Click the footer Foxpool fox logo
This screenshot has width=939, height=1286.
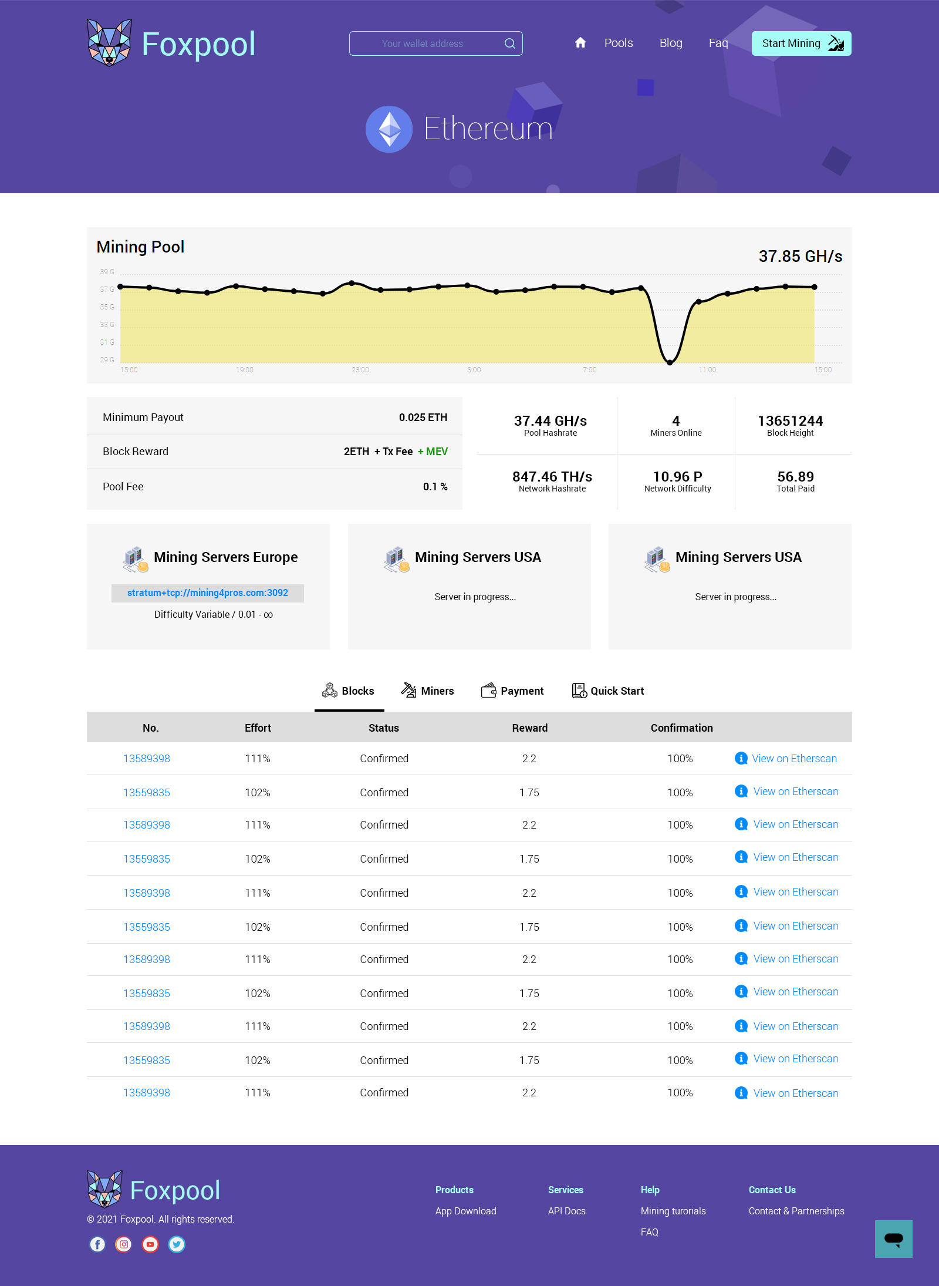pyautogui.click(x=104, y=1189)
